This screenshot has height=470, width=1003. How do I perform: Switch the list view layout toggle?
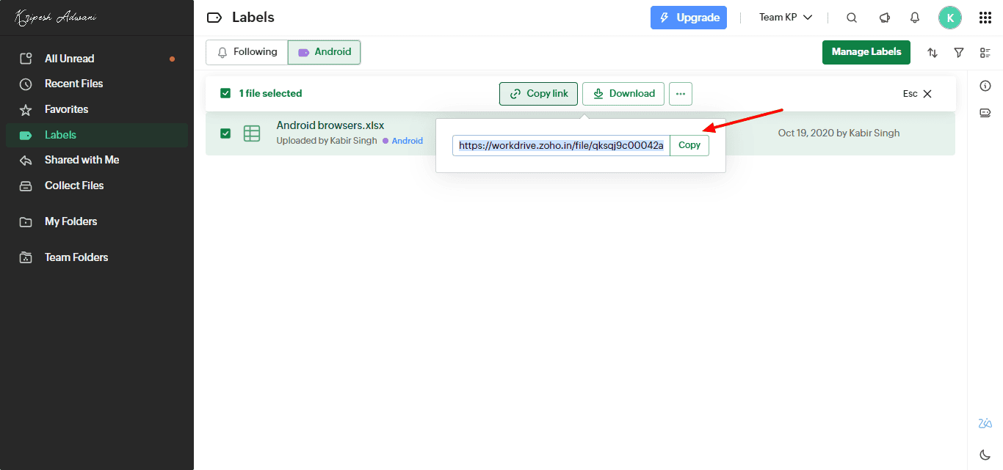tap(985, 53)
